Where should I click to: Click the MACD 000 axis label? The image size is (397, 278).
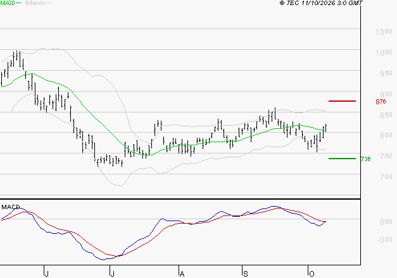tap(386, 222)
